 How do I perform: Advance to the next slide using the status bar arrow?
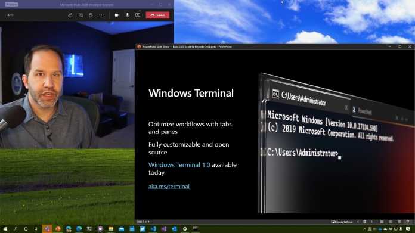(x=371, y=222)
